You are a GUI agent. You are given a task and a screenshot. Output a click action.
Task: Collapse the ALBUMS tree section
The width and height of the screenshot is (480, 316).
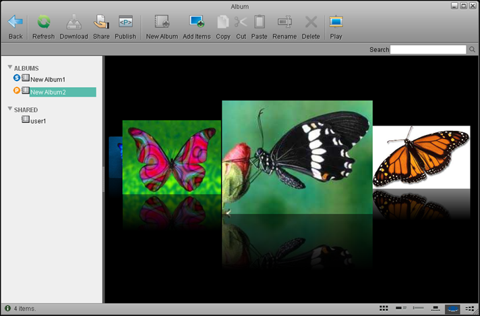pos(10,68)
